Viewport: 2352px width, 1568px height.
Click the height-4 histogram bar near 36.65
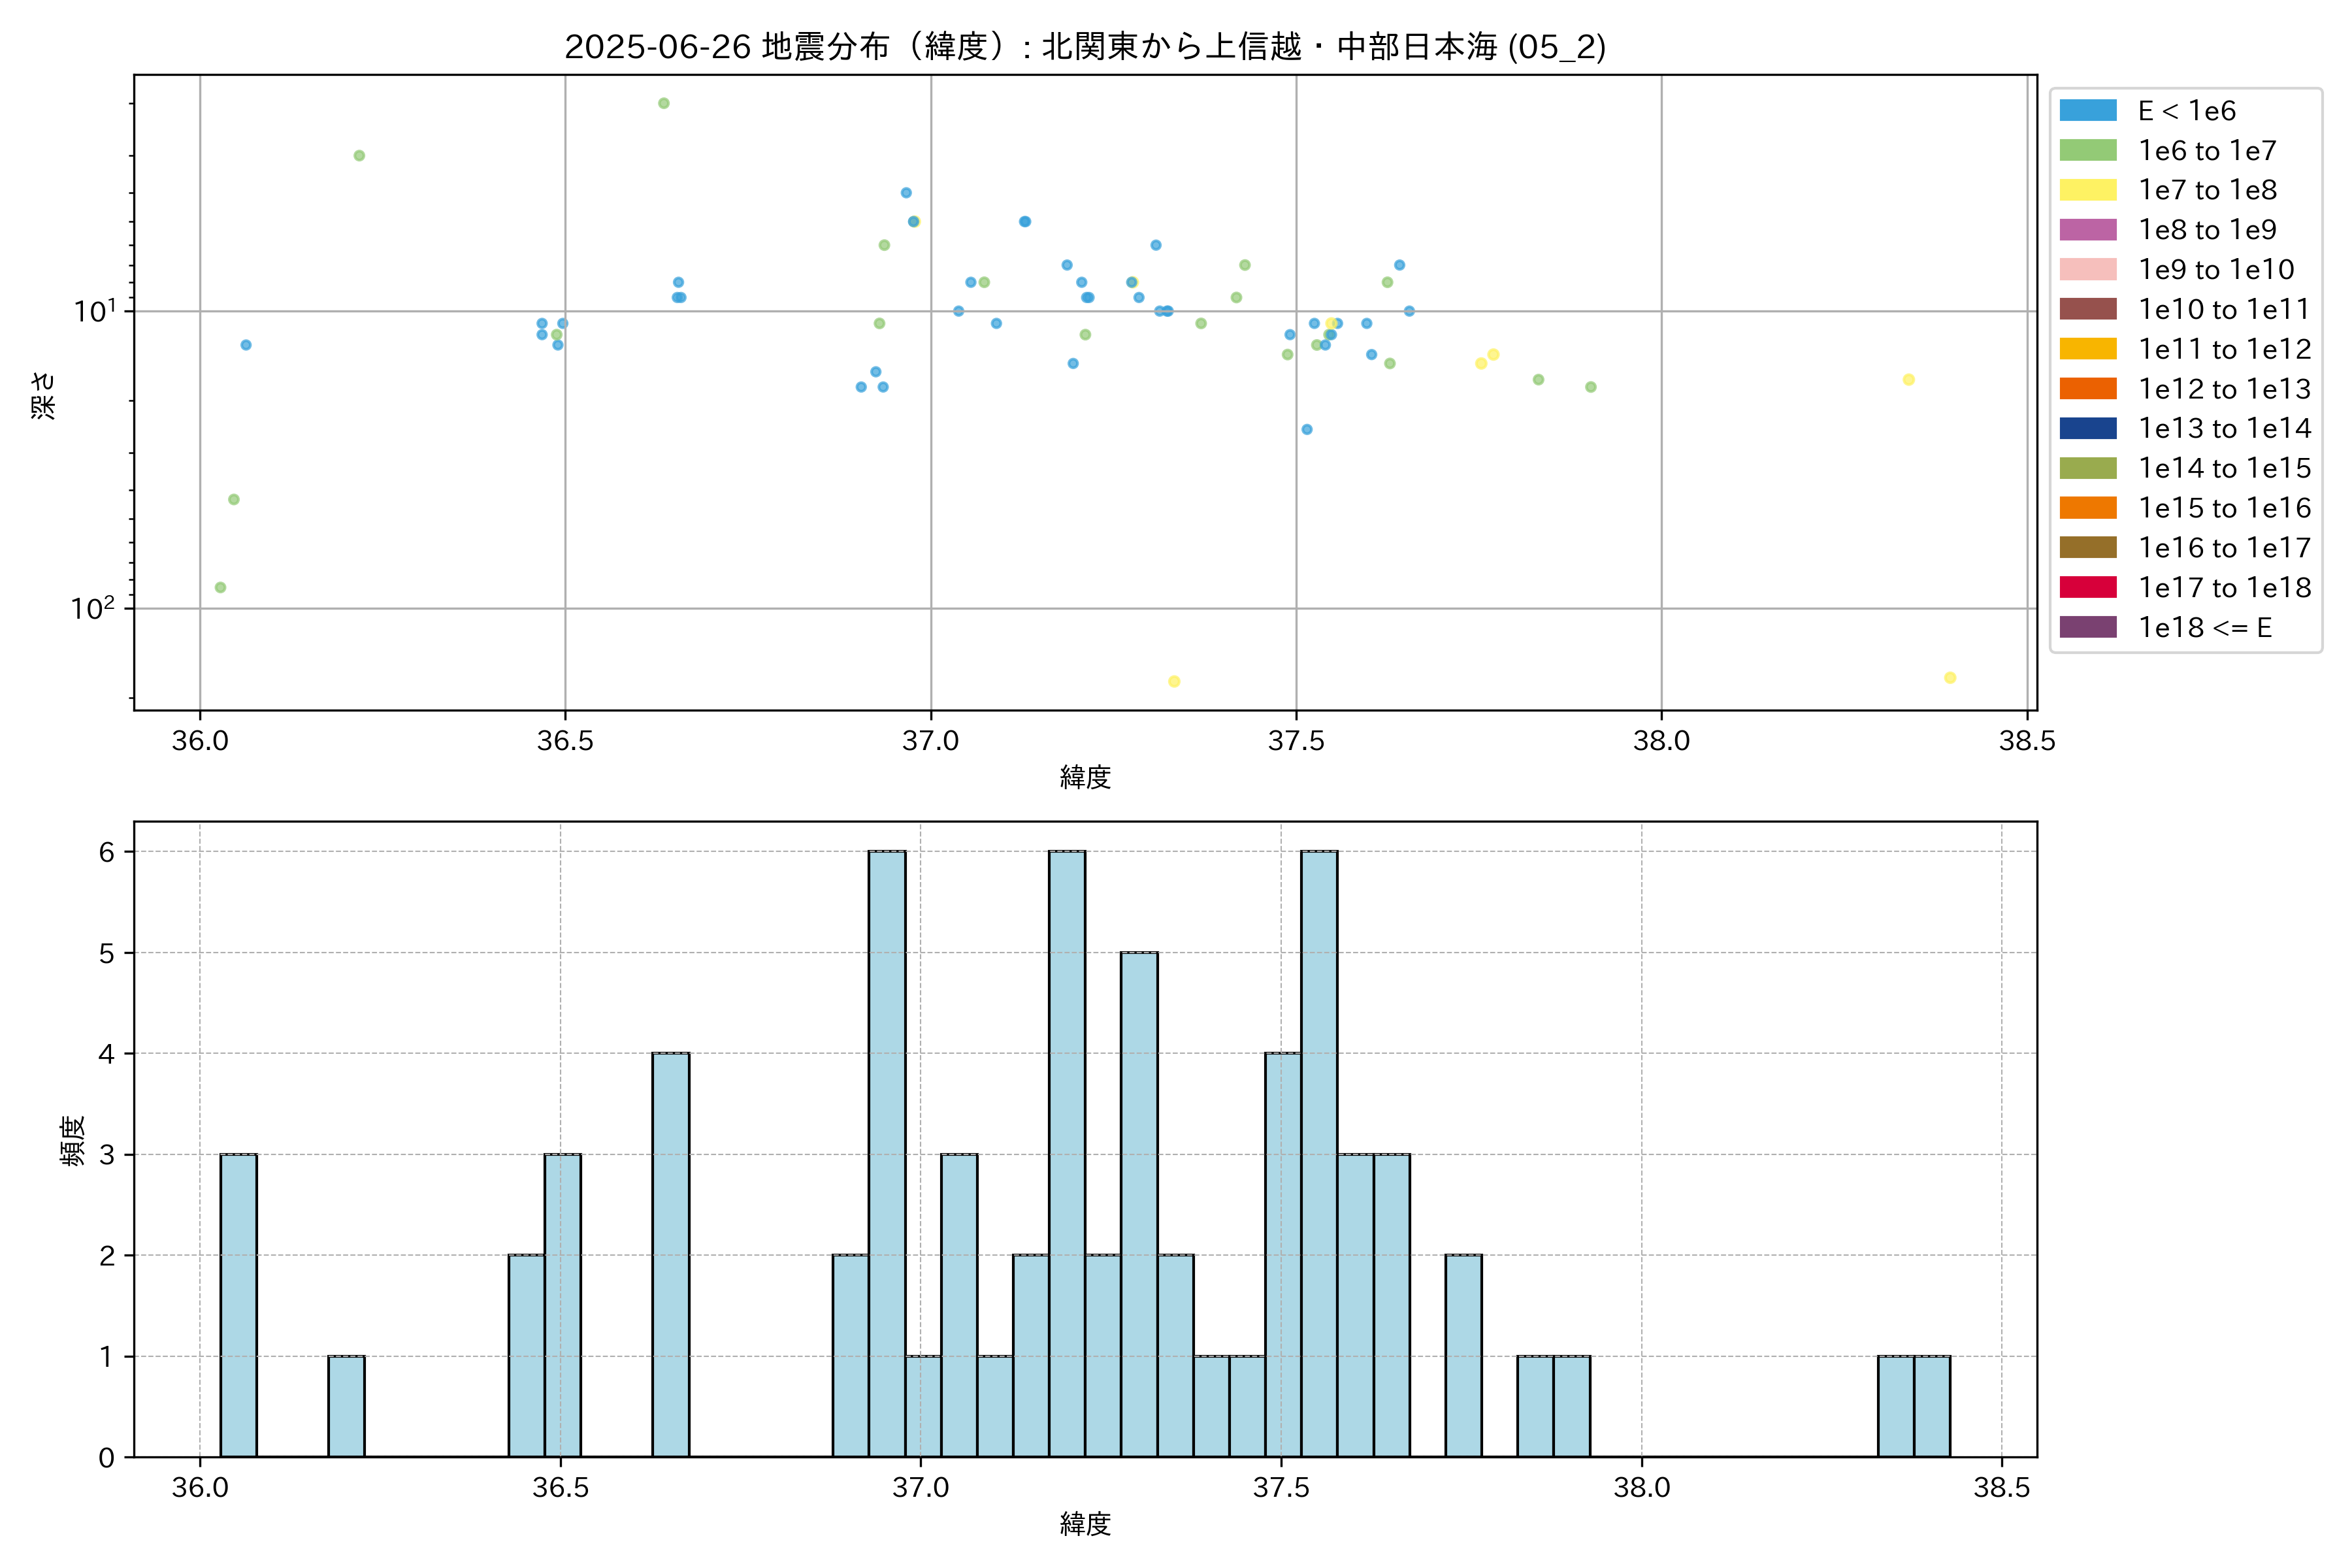(670, 1255)
